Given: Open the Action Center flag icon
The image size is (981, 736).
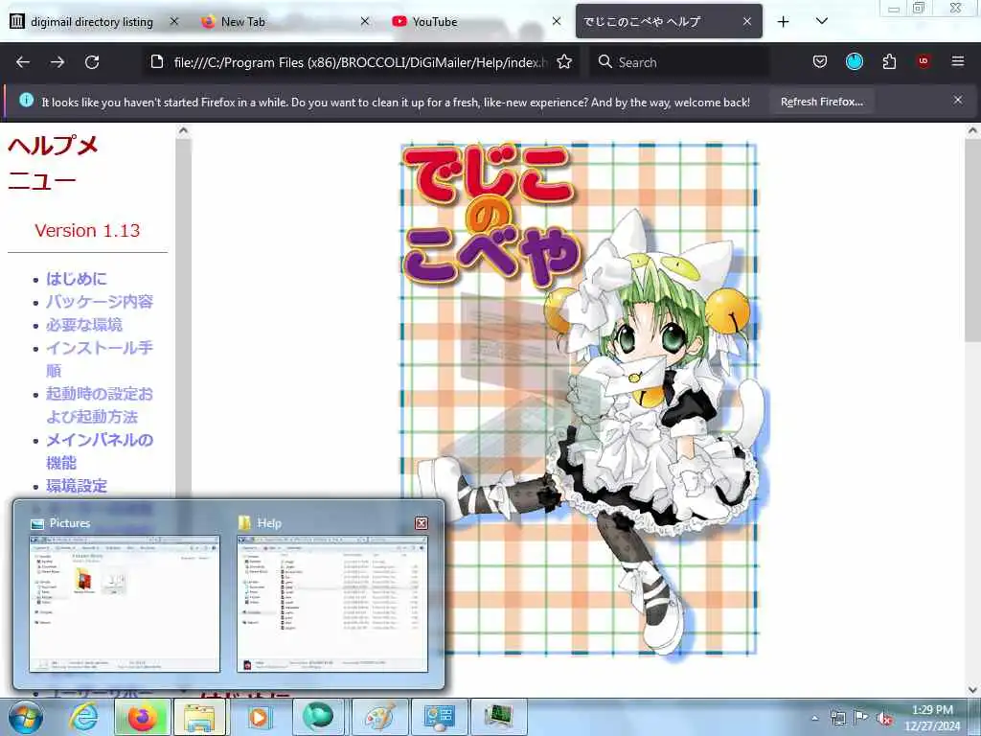Looking at the screenshot, I should [861, 717].
